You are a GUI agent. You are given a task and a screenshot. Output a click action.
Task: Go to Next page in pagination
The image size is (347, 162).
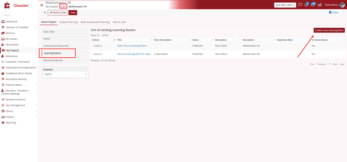[x=335, y=64]
